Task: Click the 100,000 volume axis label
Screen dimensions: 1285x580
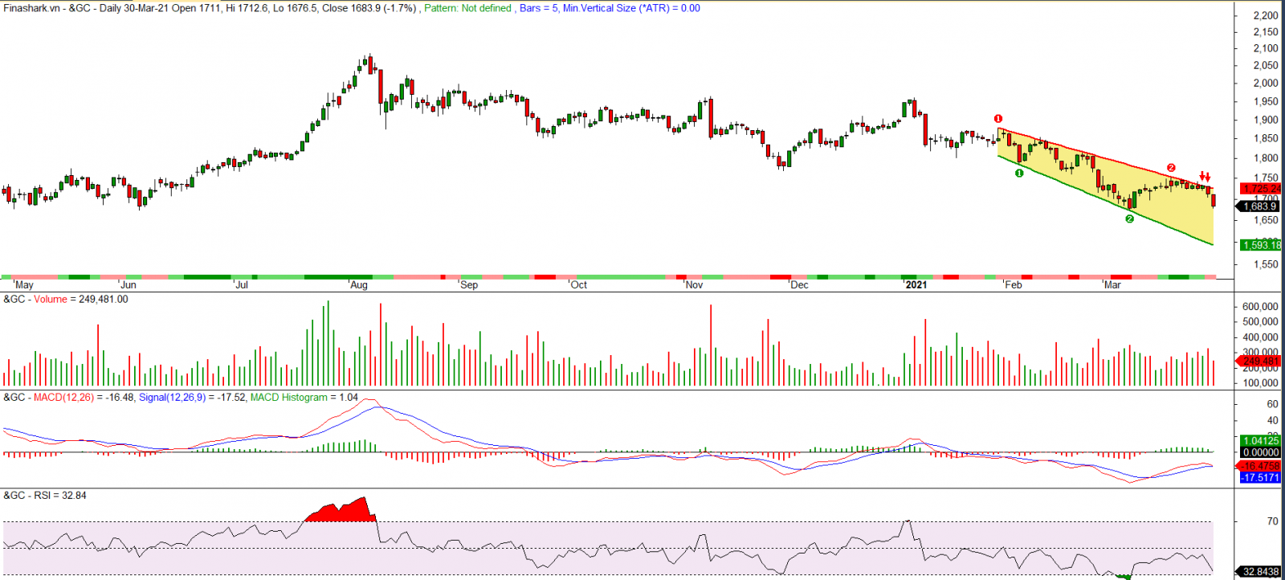Action: (x=1260, y=383)
